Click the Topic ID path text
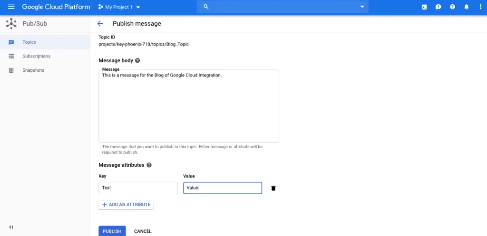Screen dimensions: 487x236 [144, 44]
